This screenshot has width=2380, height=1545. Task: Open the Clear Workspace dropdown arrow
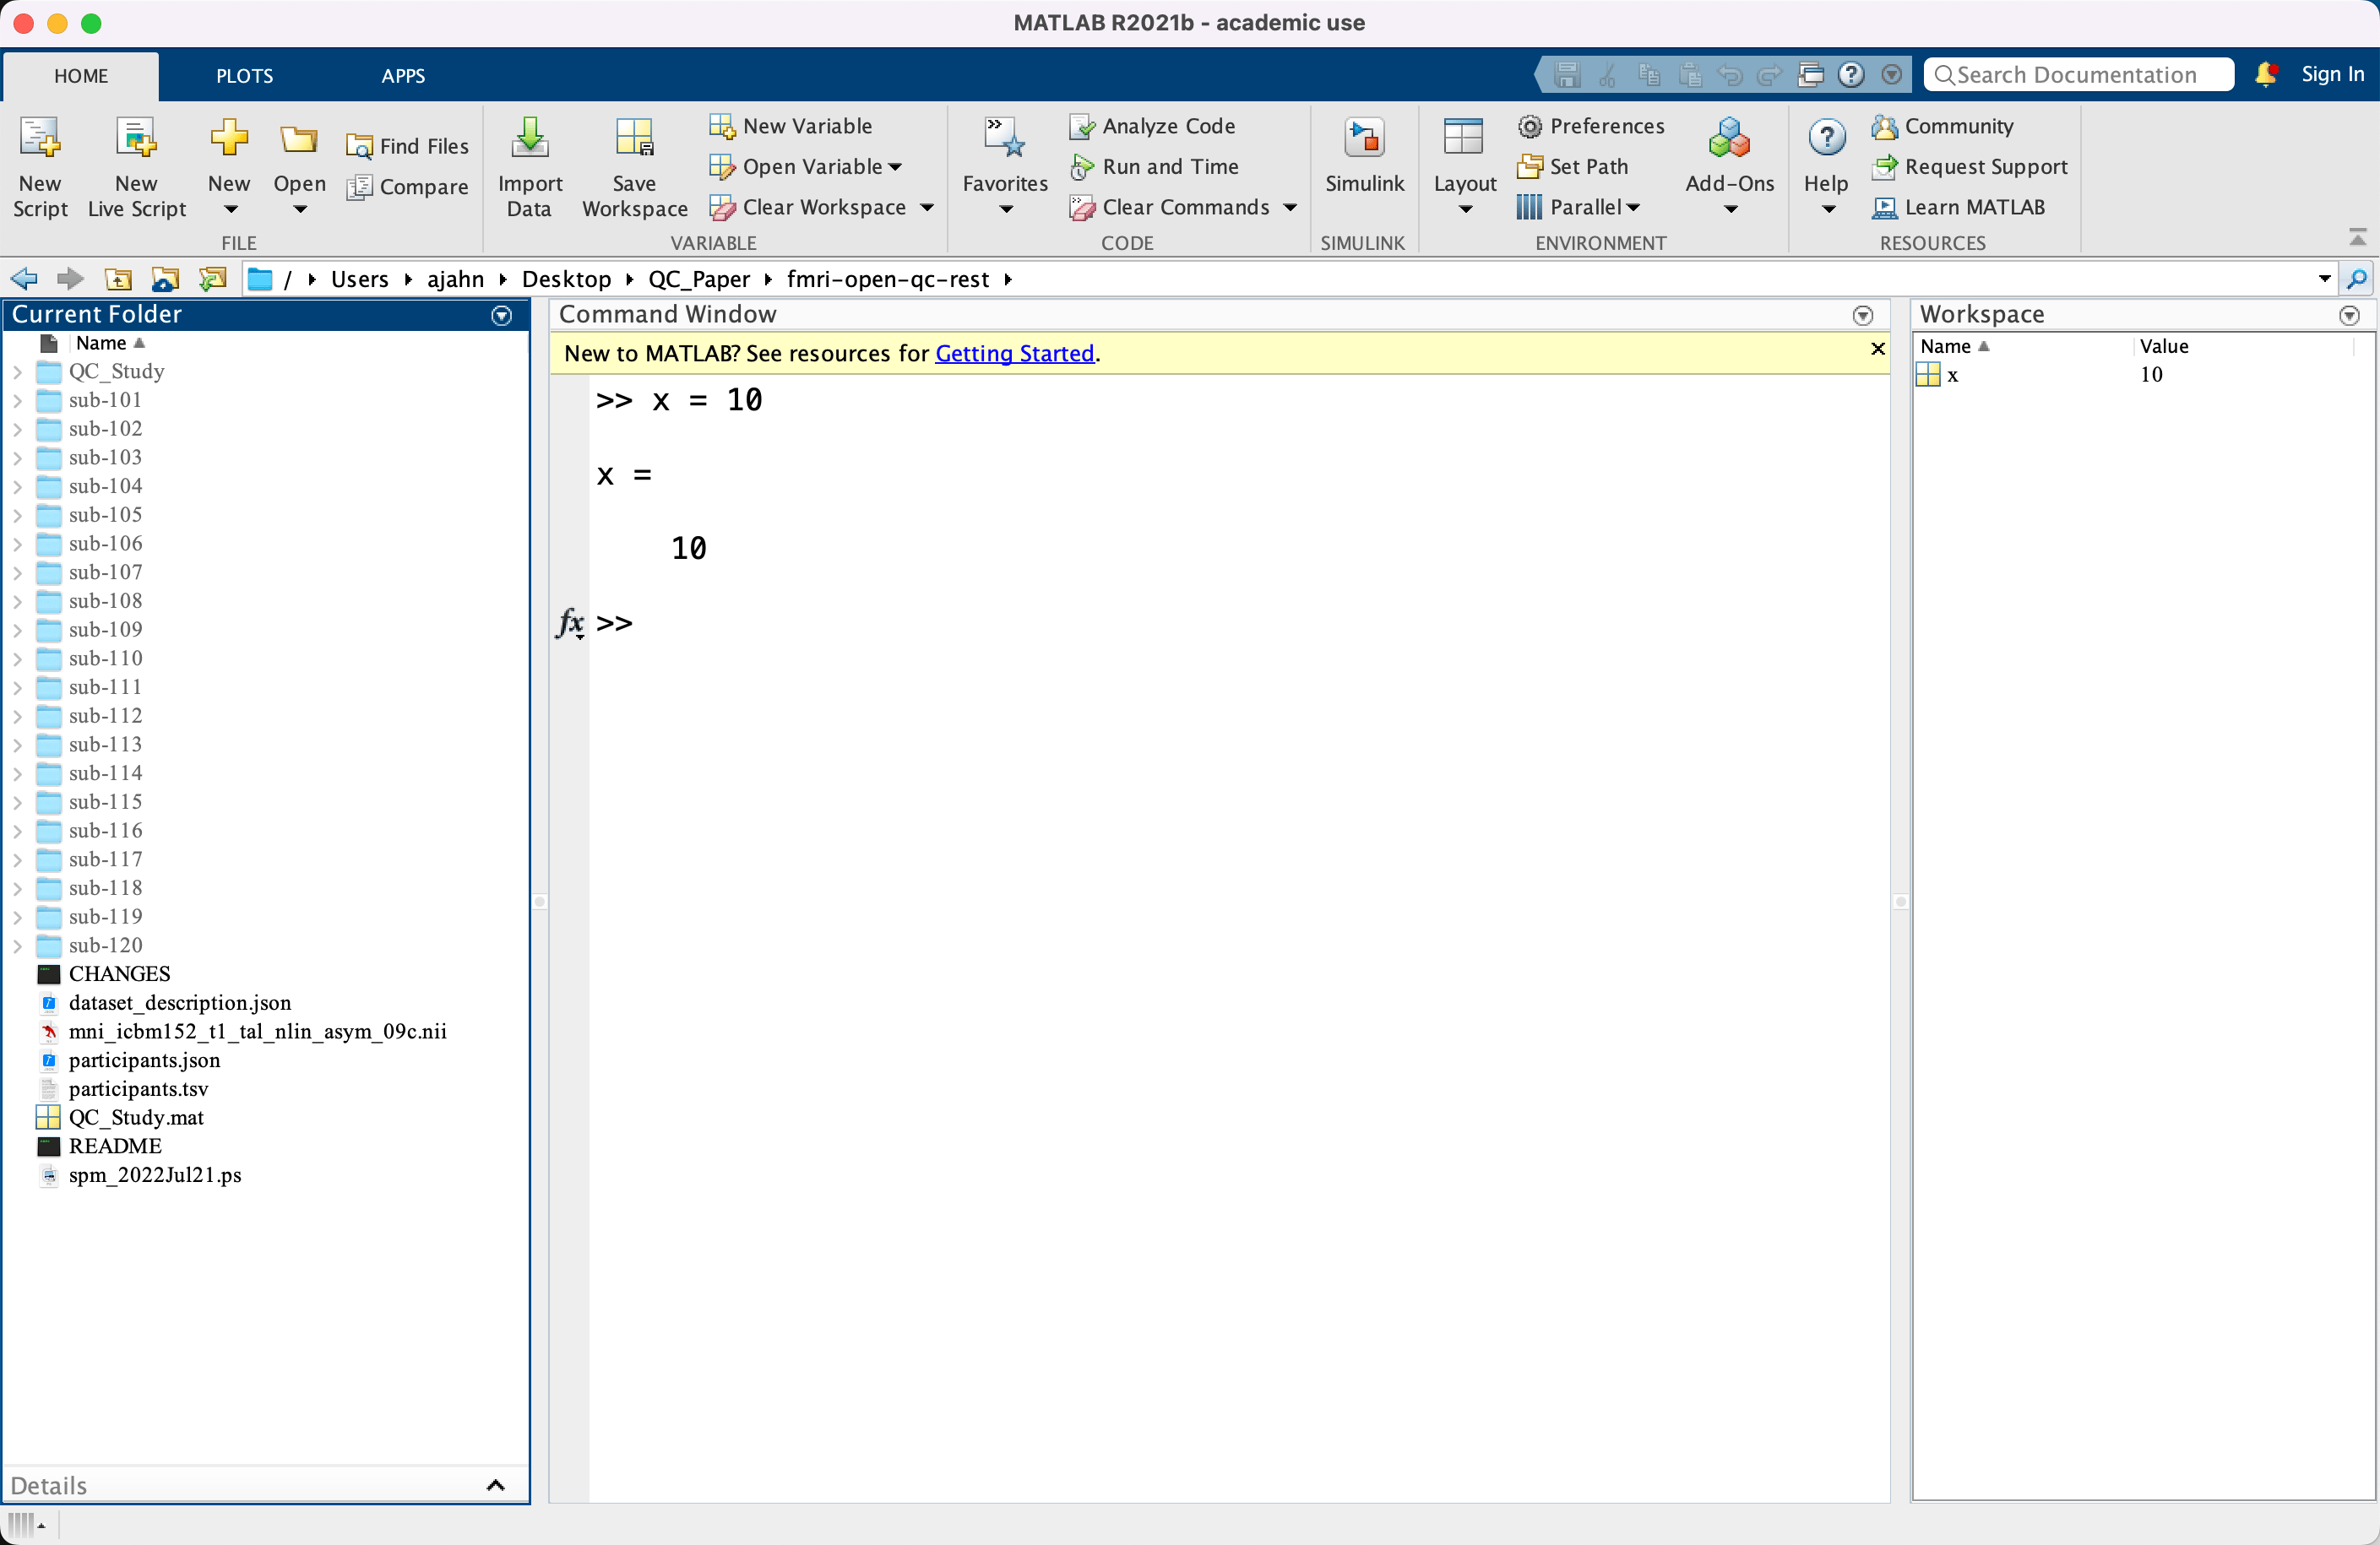coord(927,208)
